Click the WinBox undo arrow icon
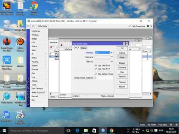The image size is (179, 134). [28, 26]
